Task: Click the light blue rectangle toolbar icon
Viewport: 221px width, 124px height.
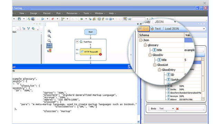Action: click(x=107, y=19)
